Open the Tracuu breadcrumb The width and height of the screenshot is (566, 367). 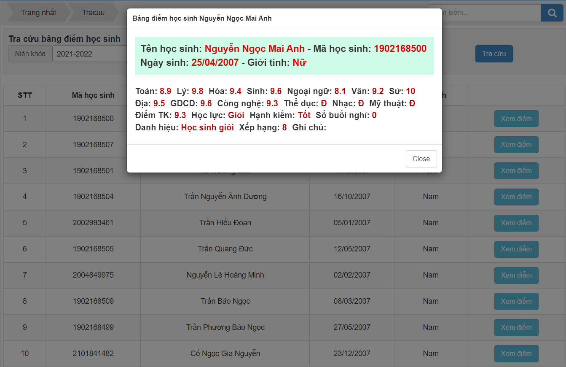click(93, 13)
